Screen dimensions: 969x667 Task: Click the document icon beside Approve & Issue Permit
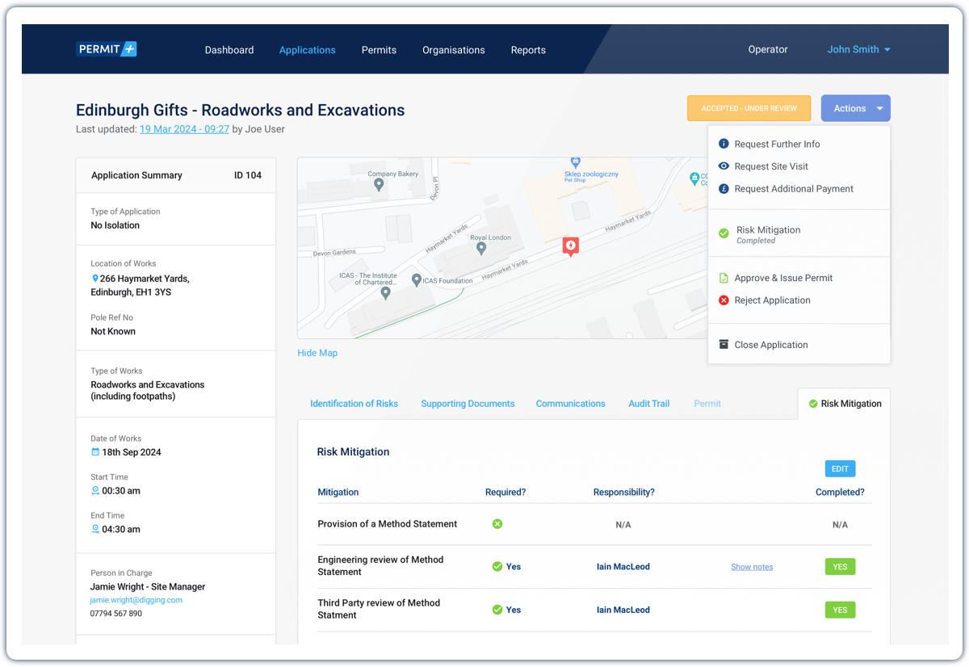724,278
